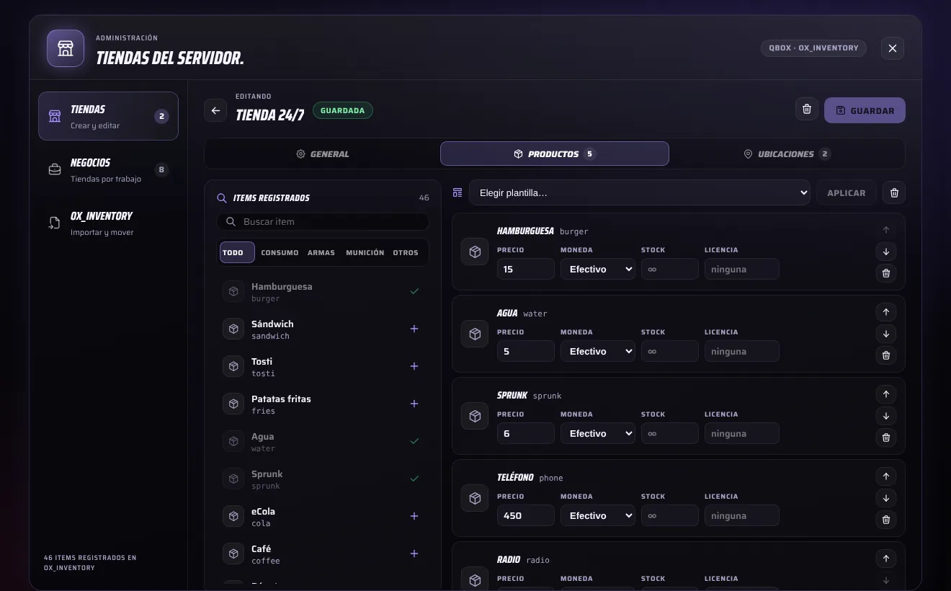Move Hamburguesa product down

pyautogui.click(x=886, y=252)
